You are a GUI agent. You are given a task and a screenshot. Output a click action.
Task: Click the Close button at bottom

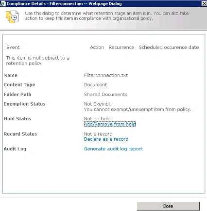(x=168, y=206)
